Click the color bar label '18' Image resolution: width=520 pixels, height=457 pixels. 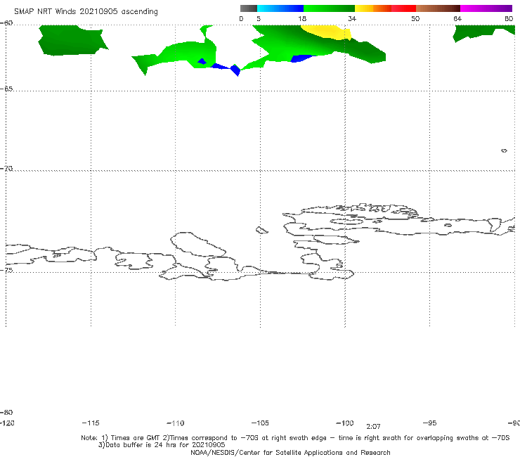tap(302, 18)
